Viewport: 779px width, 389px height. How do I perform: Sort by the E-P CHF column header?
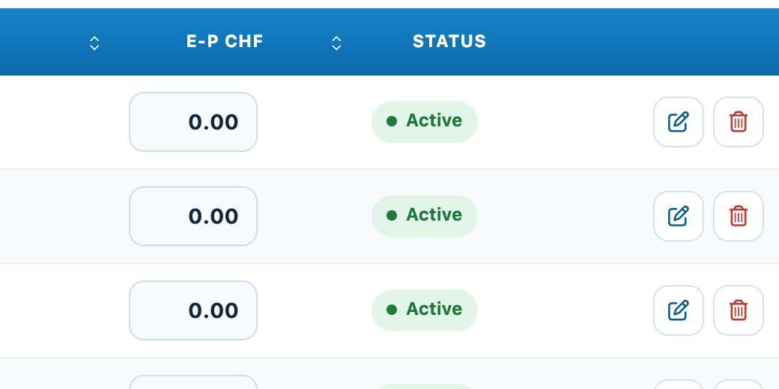click(x=225, y=41)
